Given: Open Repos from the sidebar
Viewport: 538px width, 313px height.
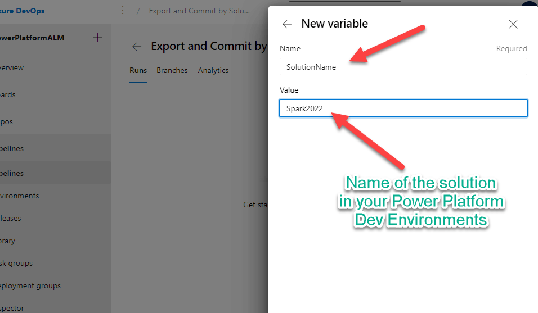Looking at the screenshot, I should 7,121.
